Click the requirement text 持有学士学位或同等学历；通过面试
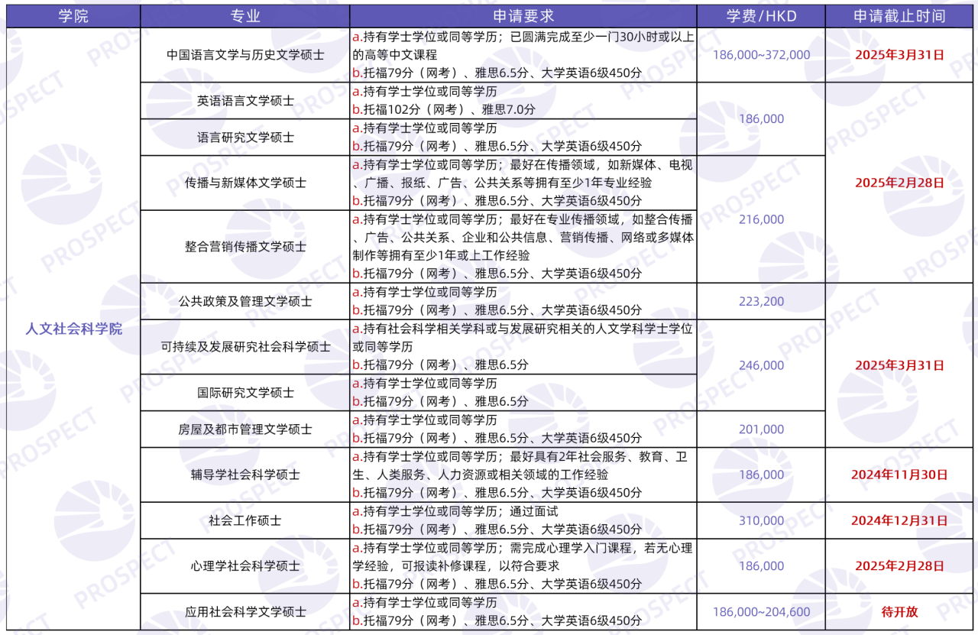This screenshot has width=978, height=635. (455, 511)
